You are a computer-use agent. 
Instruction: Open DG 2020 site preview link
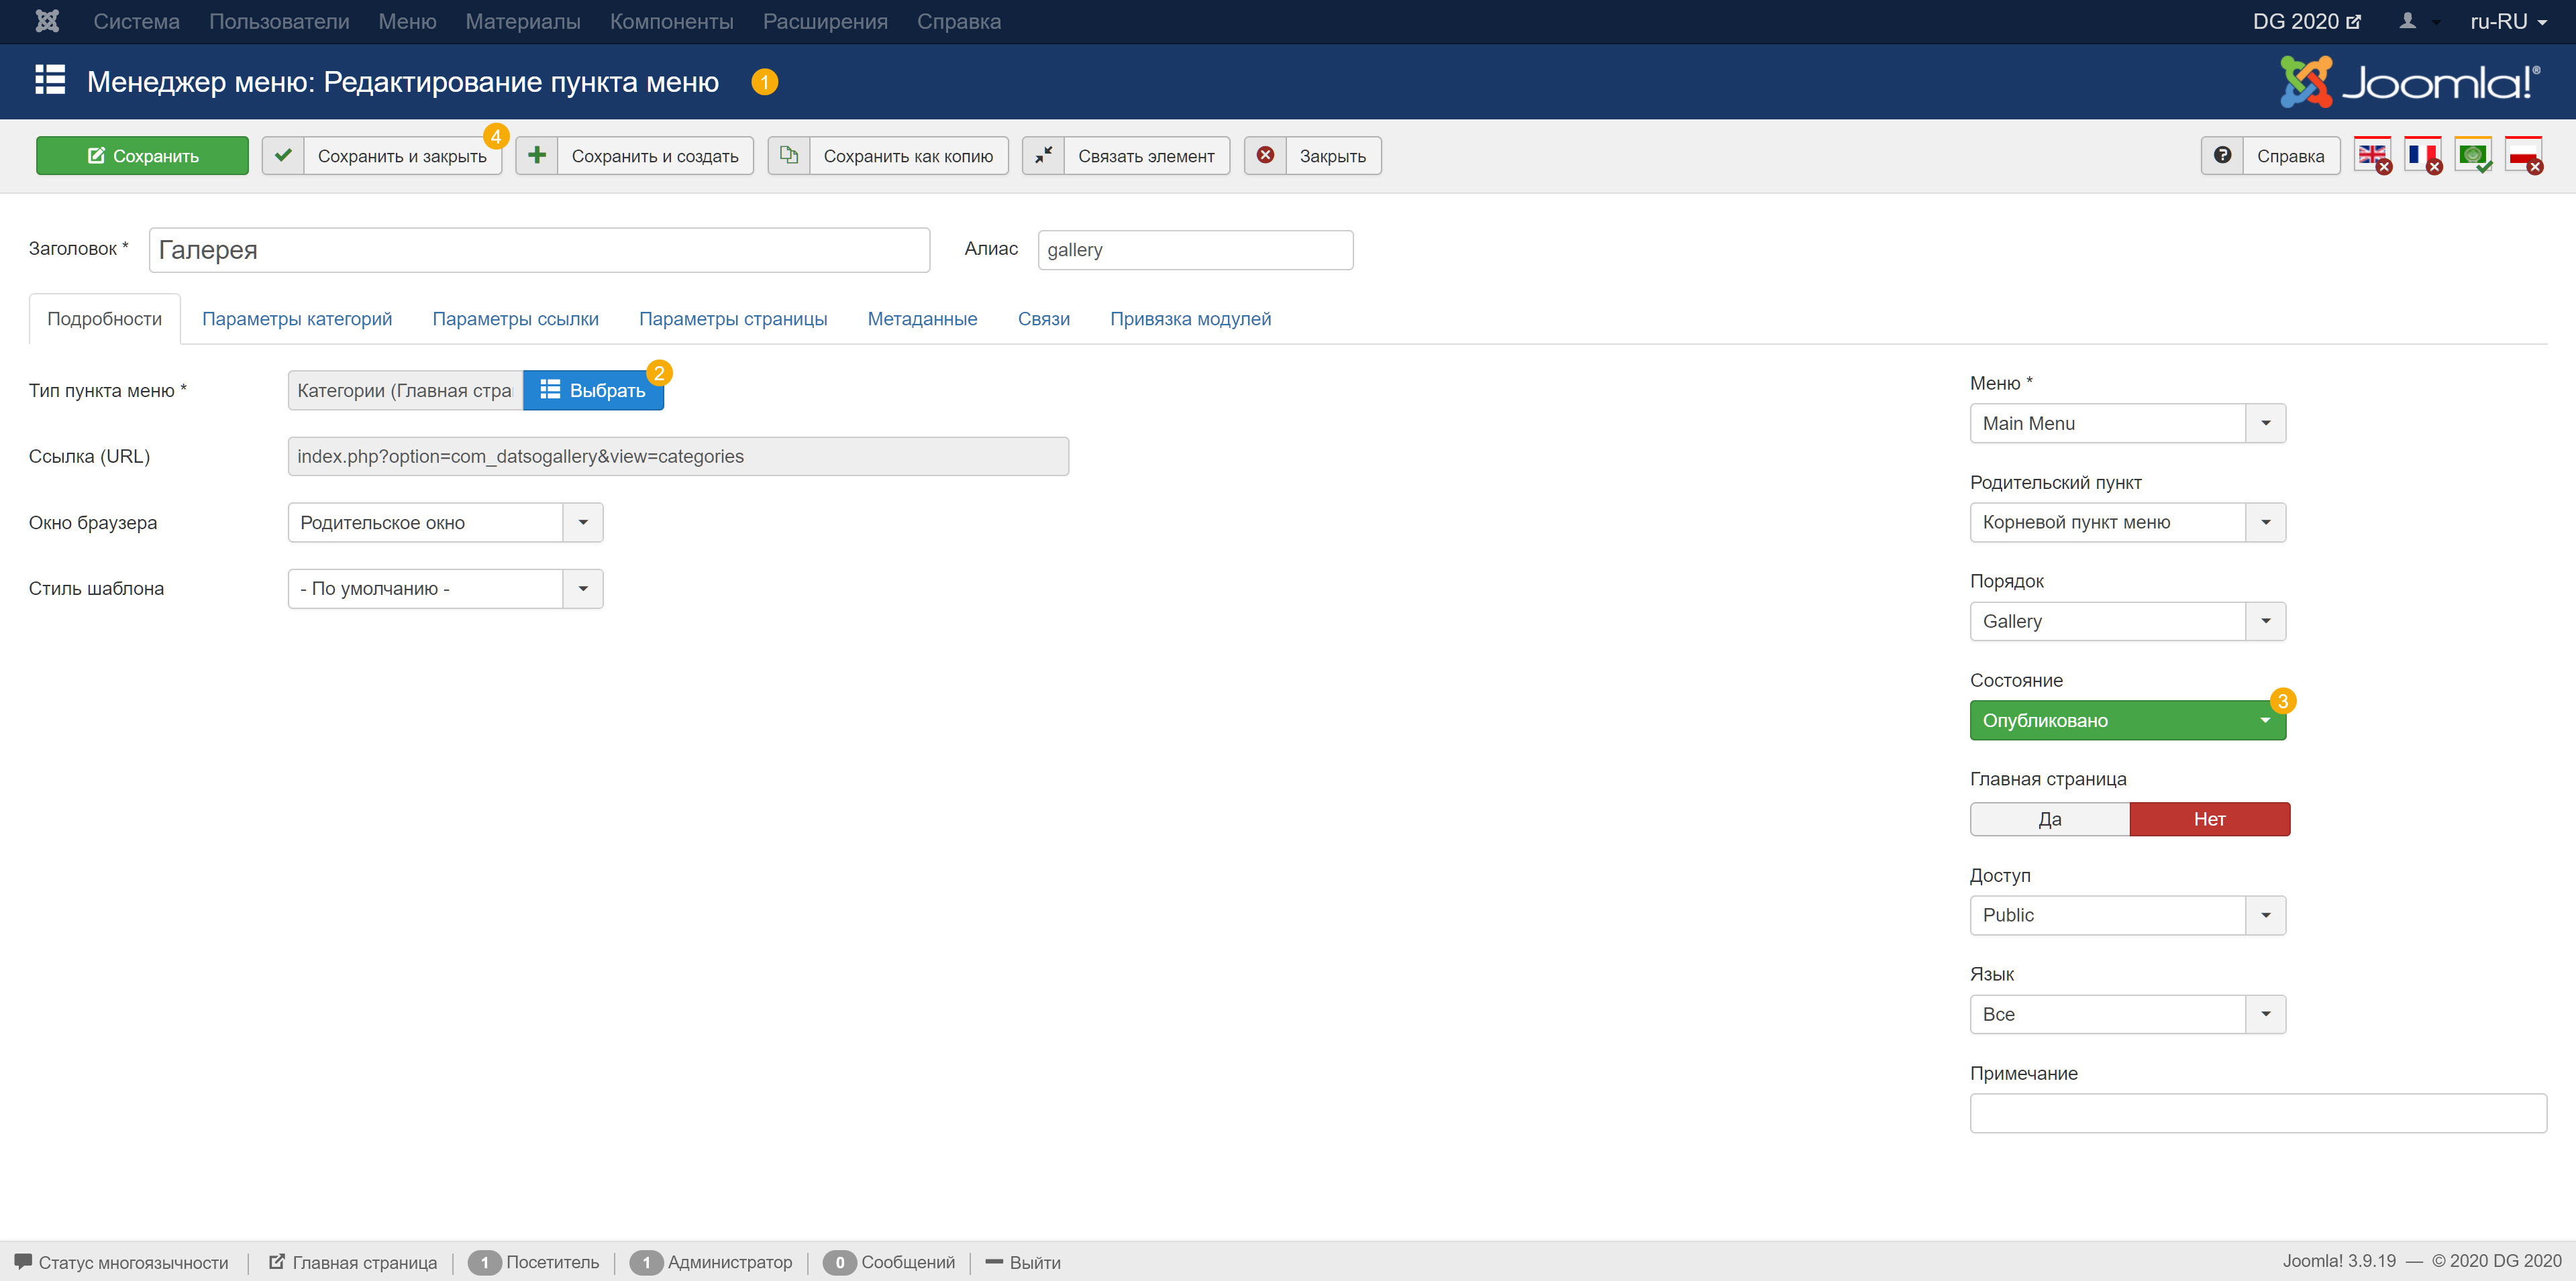tap(2307, 21)
